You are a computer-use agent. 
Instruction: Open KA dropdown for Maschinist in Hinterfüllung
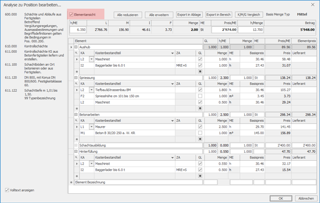click(91, 164)
